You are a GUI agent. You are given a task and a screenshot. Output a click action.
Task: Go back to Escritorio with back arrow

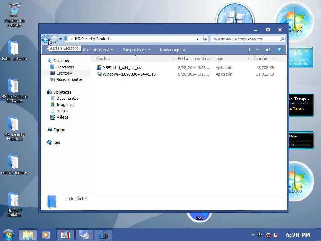pyautogui.click(x=45, y=39)
